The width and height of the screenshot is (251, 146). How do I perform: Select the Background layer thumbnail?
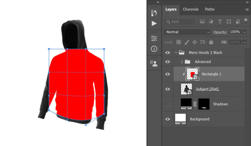coord(180,119)
